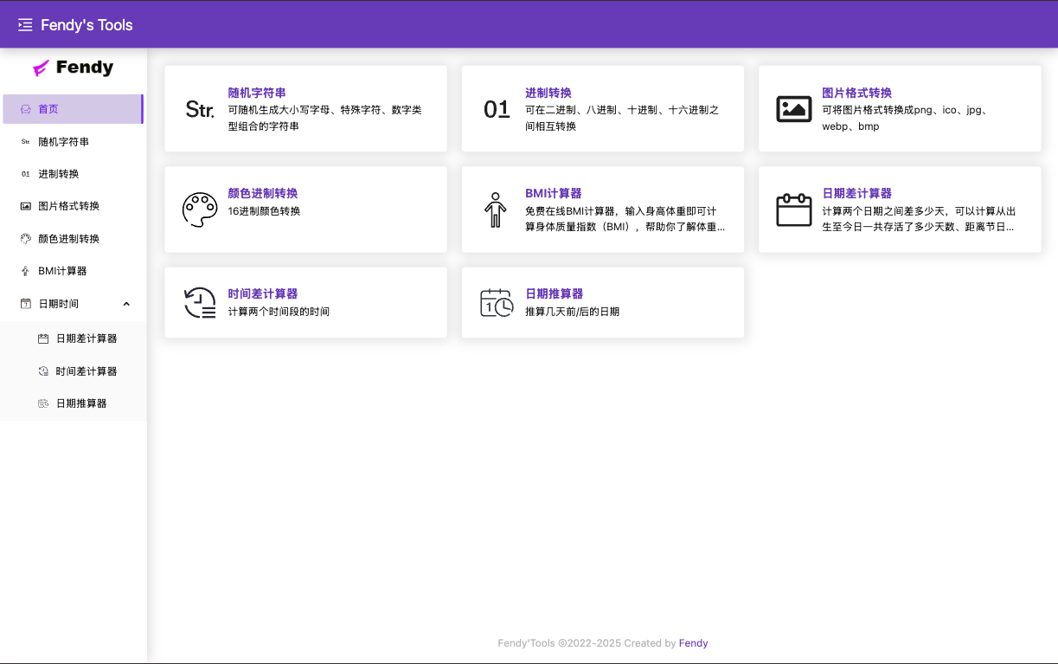The width and height of the screenshot is (1058, 664).
Task: Click the Str. icon on 随机字符串 card
Action: pos(200,109)
